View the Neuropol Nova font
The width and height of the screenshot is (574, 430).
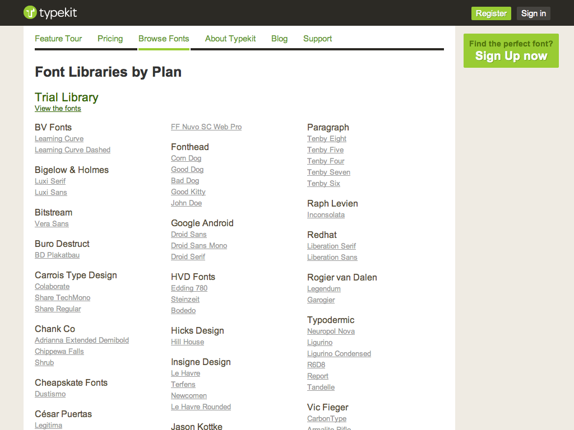(331, 331)
